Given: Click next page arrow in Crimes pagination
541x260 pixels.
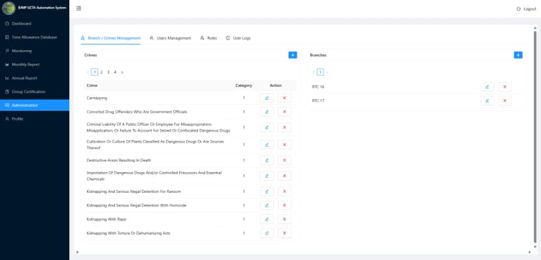Looking at the screenshot, I should coord(122,72).
